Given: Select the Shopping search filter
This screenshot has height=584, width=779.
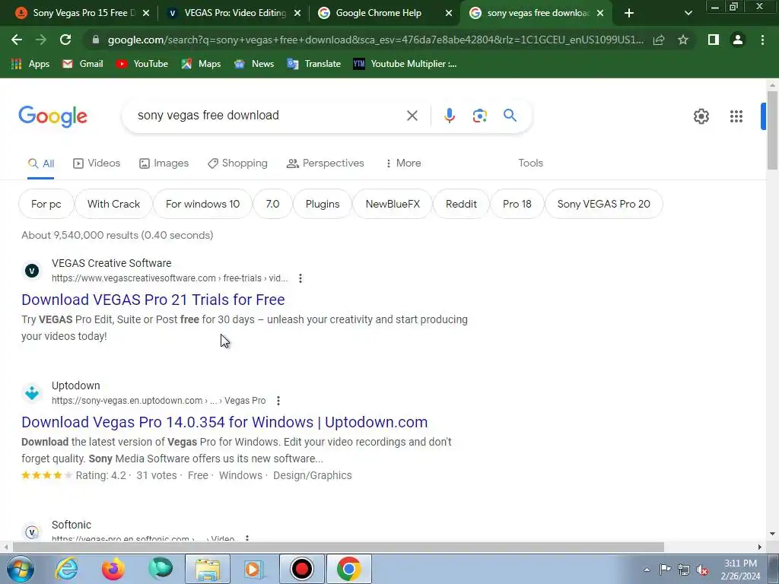Looking at the screenshot, I should click(237, 163).
